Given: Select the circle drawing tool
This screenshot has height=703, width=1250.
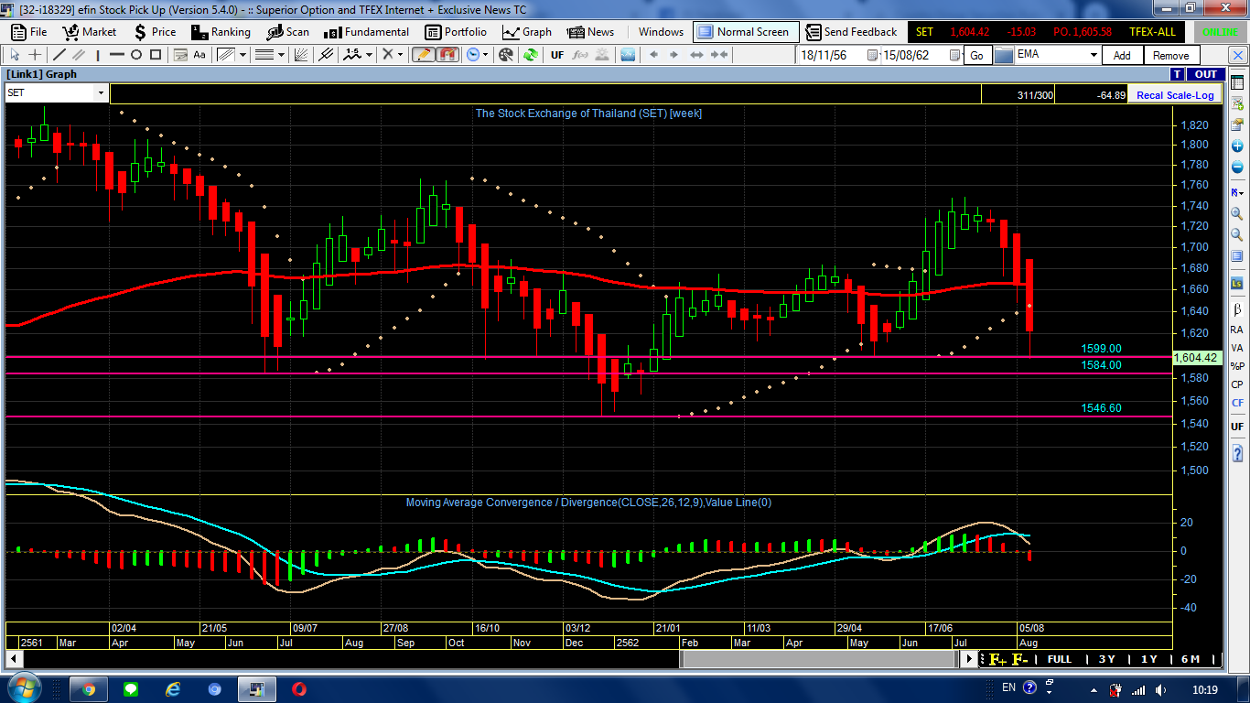Looking at the screenshot, I should 135,55.
